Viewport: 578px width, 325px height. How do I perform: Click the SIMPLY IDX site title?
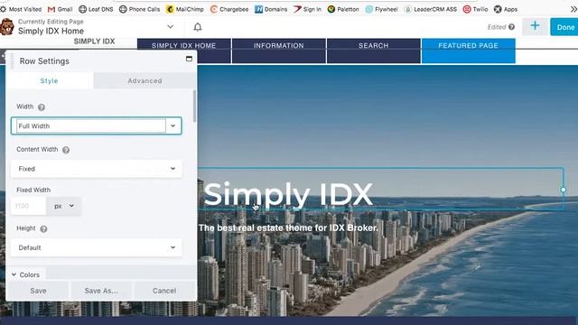94,42
